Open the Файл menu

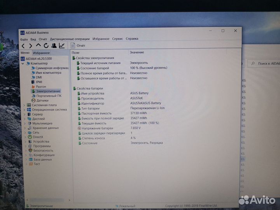pyautogui.click(x=24, y=39)
